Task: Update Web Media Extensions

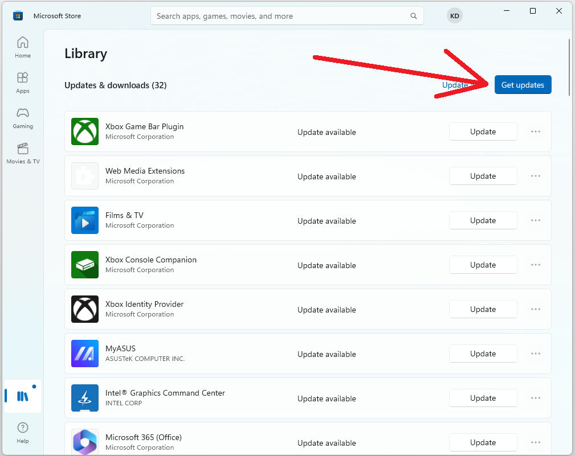Action: click(483, 176)
